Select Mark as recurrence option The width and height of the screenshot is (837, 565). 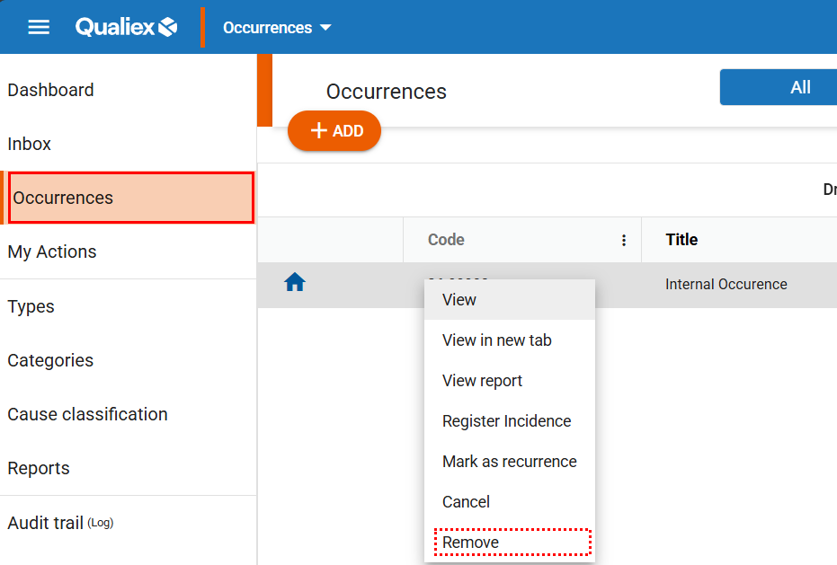pos(509,462)
